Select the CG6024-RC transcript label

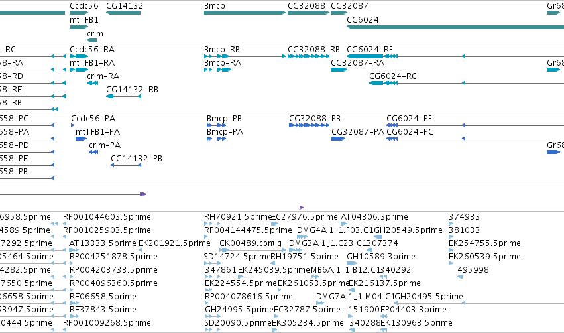[393, 76]
